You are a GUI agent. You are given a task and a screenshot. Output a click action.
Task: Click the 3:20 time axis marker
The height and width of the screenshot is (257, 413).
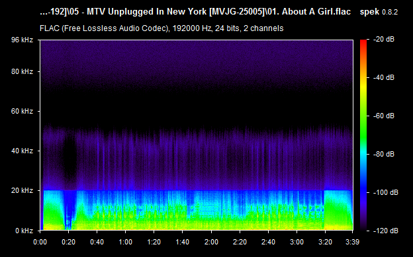(325, 242)
